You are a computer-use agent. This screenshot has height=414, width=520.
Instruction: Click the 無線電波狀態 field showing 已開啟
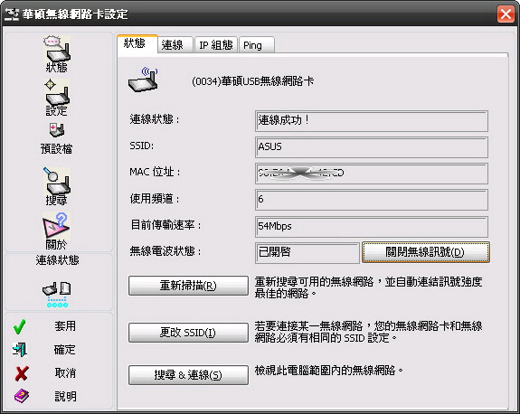(307, 253)
